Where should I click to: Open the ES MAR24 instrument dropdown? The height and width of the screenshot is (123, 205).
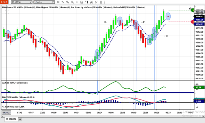(x=22, y=2)
